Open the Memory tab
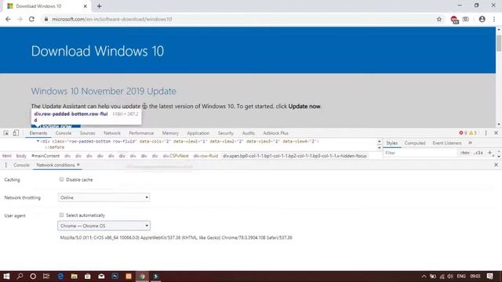Screen dimensions: 502x282 pos(170,133)
